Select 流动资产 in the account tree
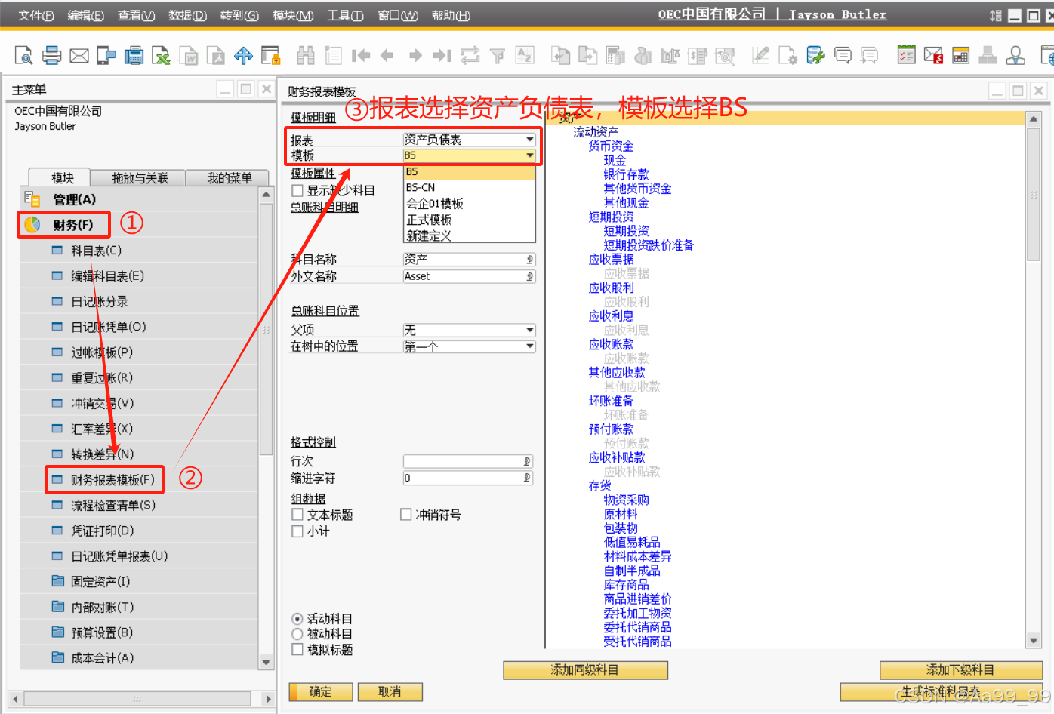Image resolution: width=1054 pixels, height=714 pixels. click(596, 132)
